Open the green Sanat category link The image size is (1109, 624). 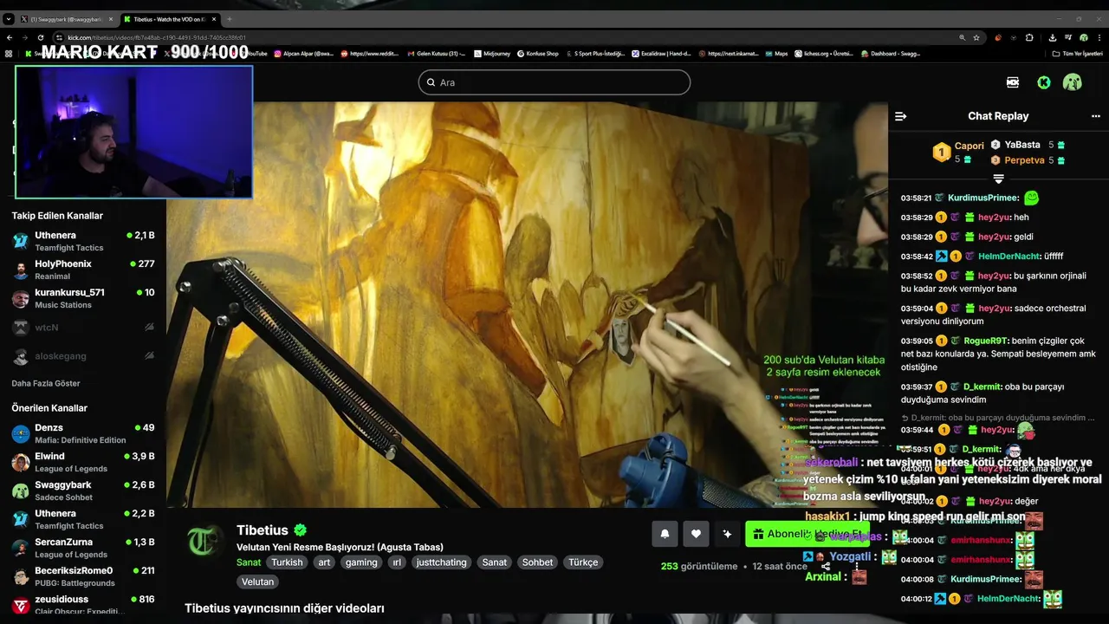point(249,562)
